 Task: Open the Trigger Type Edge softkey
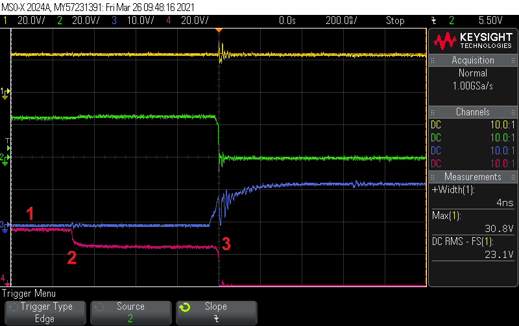[45, 312]
